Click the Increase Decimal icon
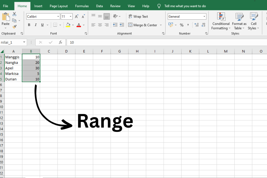Screen dimensions: 267x178 point(196,25)
